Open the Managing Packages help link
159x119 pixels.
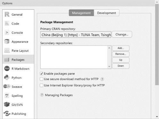tap(59, 95)
